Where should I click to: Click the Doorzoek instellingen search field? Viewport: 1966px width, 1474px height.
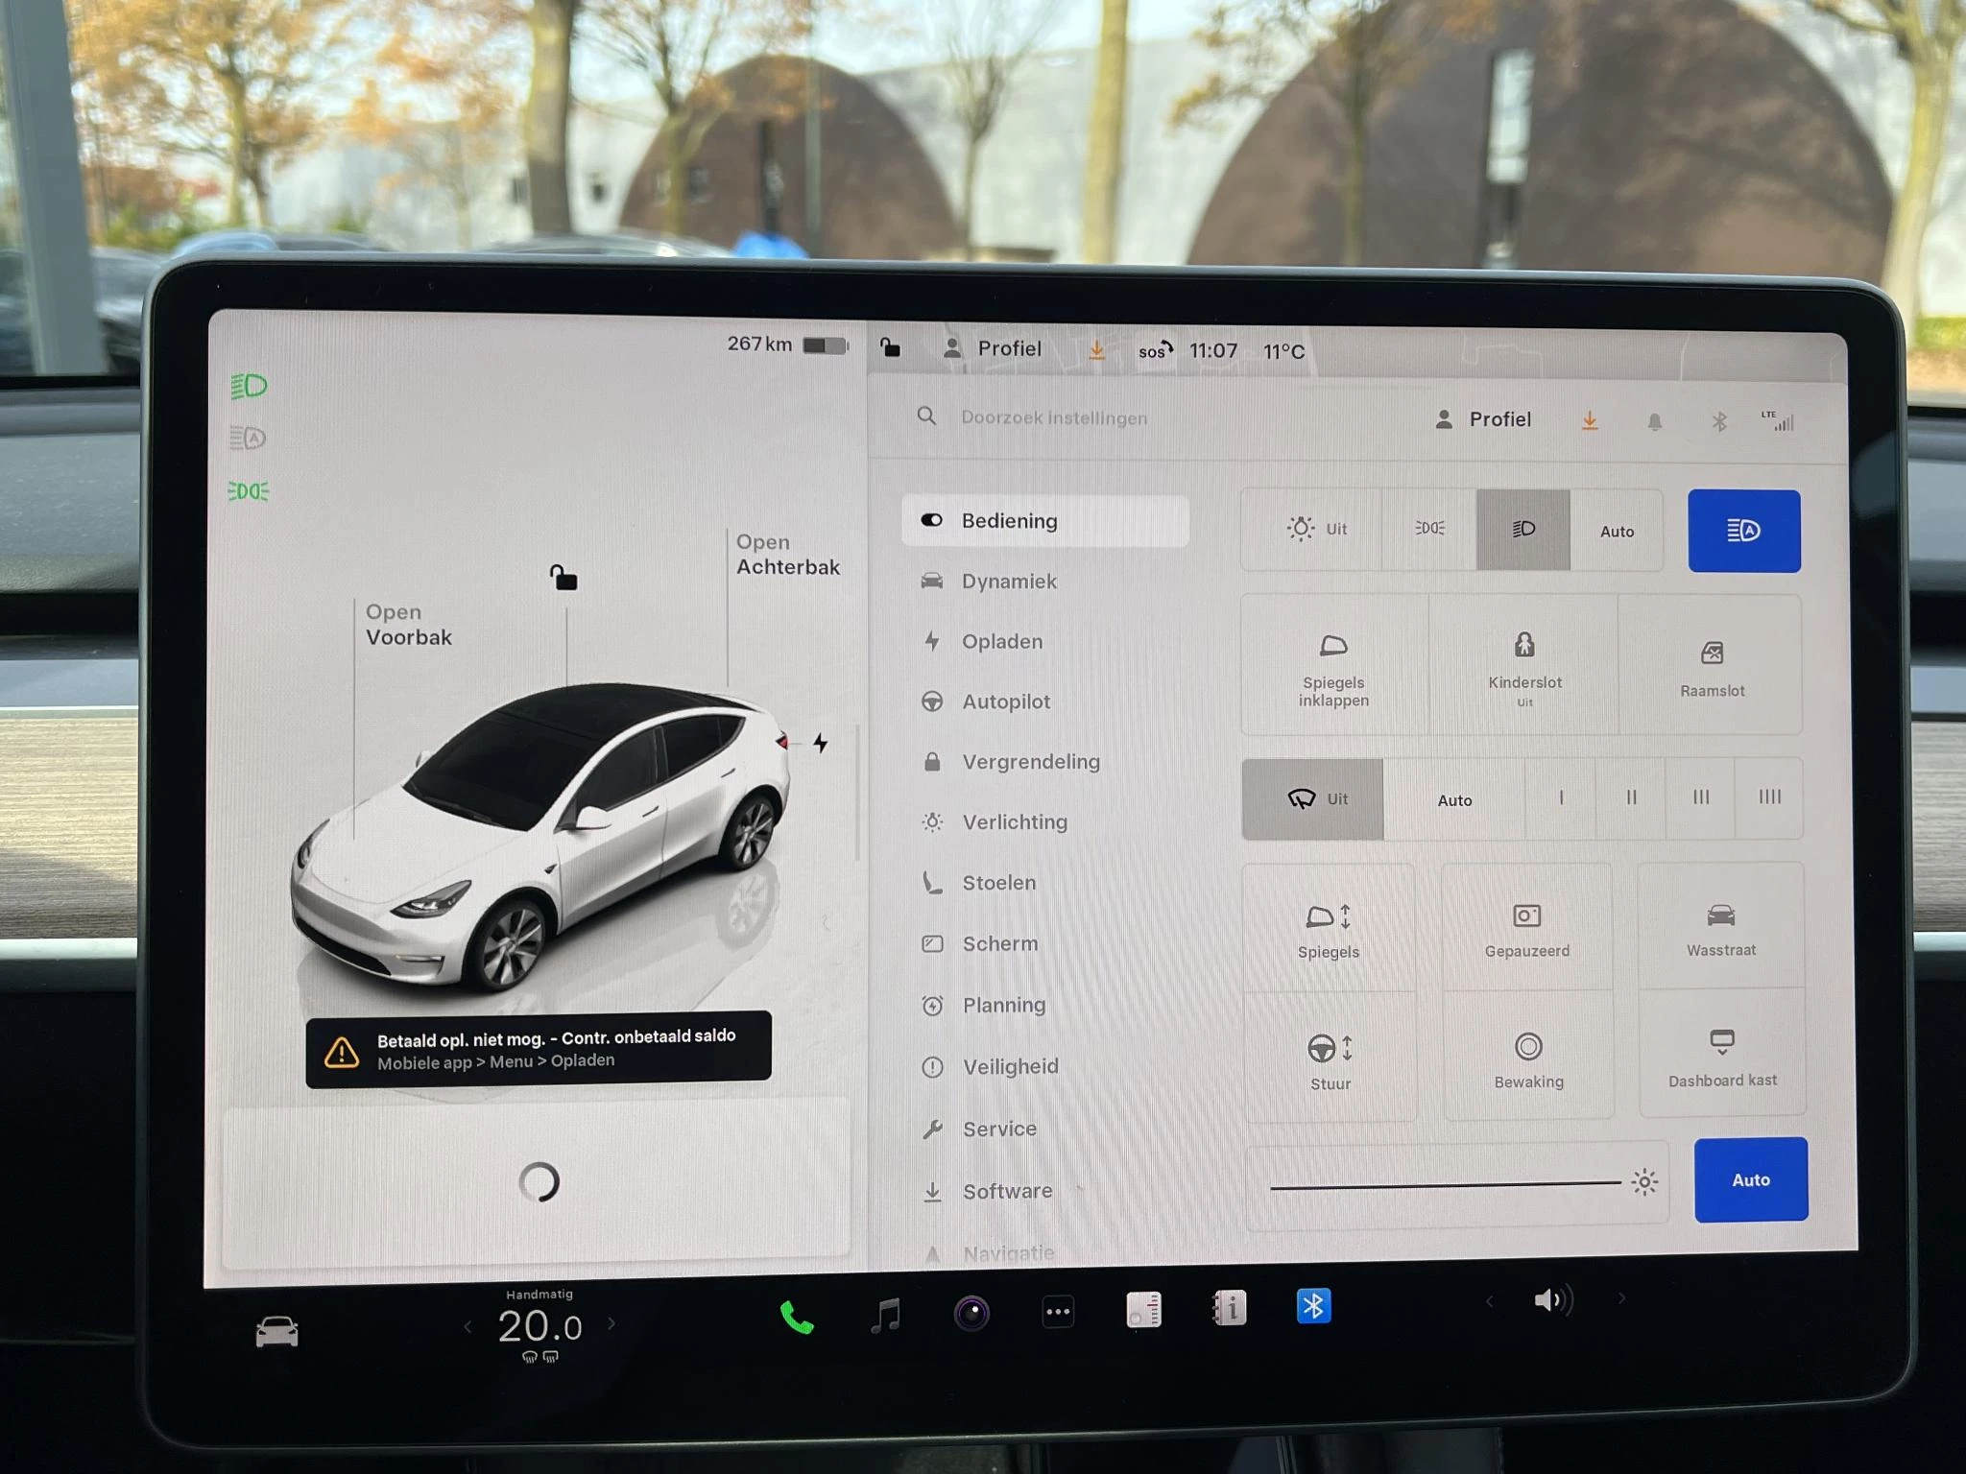1054,417
